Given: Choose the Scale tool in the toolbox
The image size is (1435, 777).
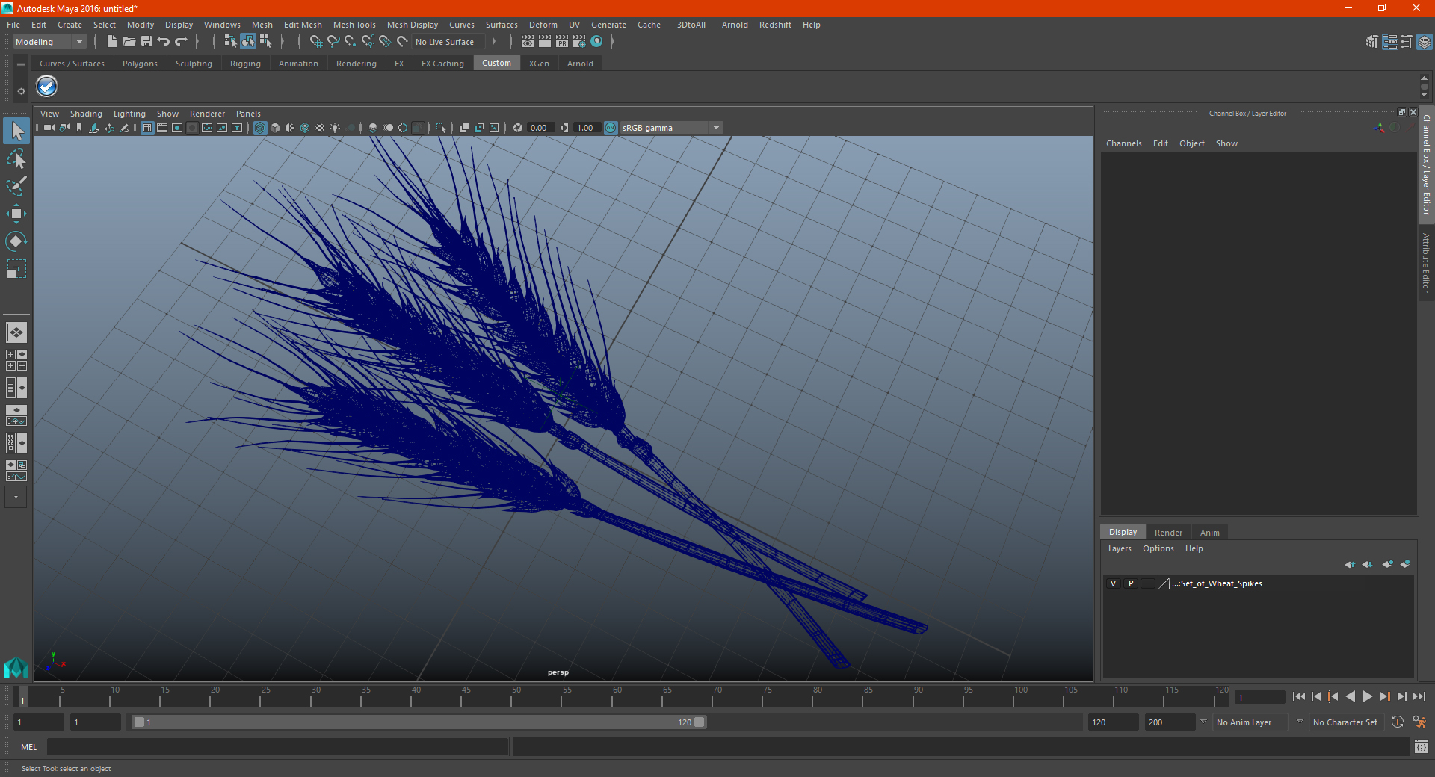Looking at the screenshot, I should pyautogui.click(x=16, y=269).
